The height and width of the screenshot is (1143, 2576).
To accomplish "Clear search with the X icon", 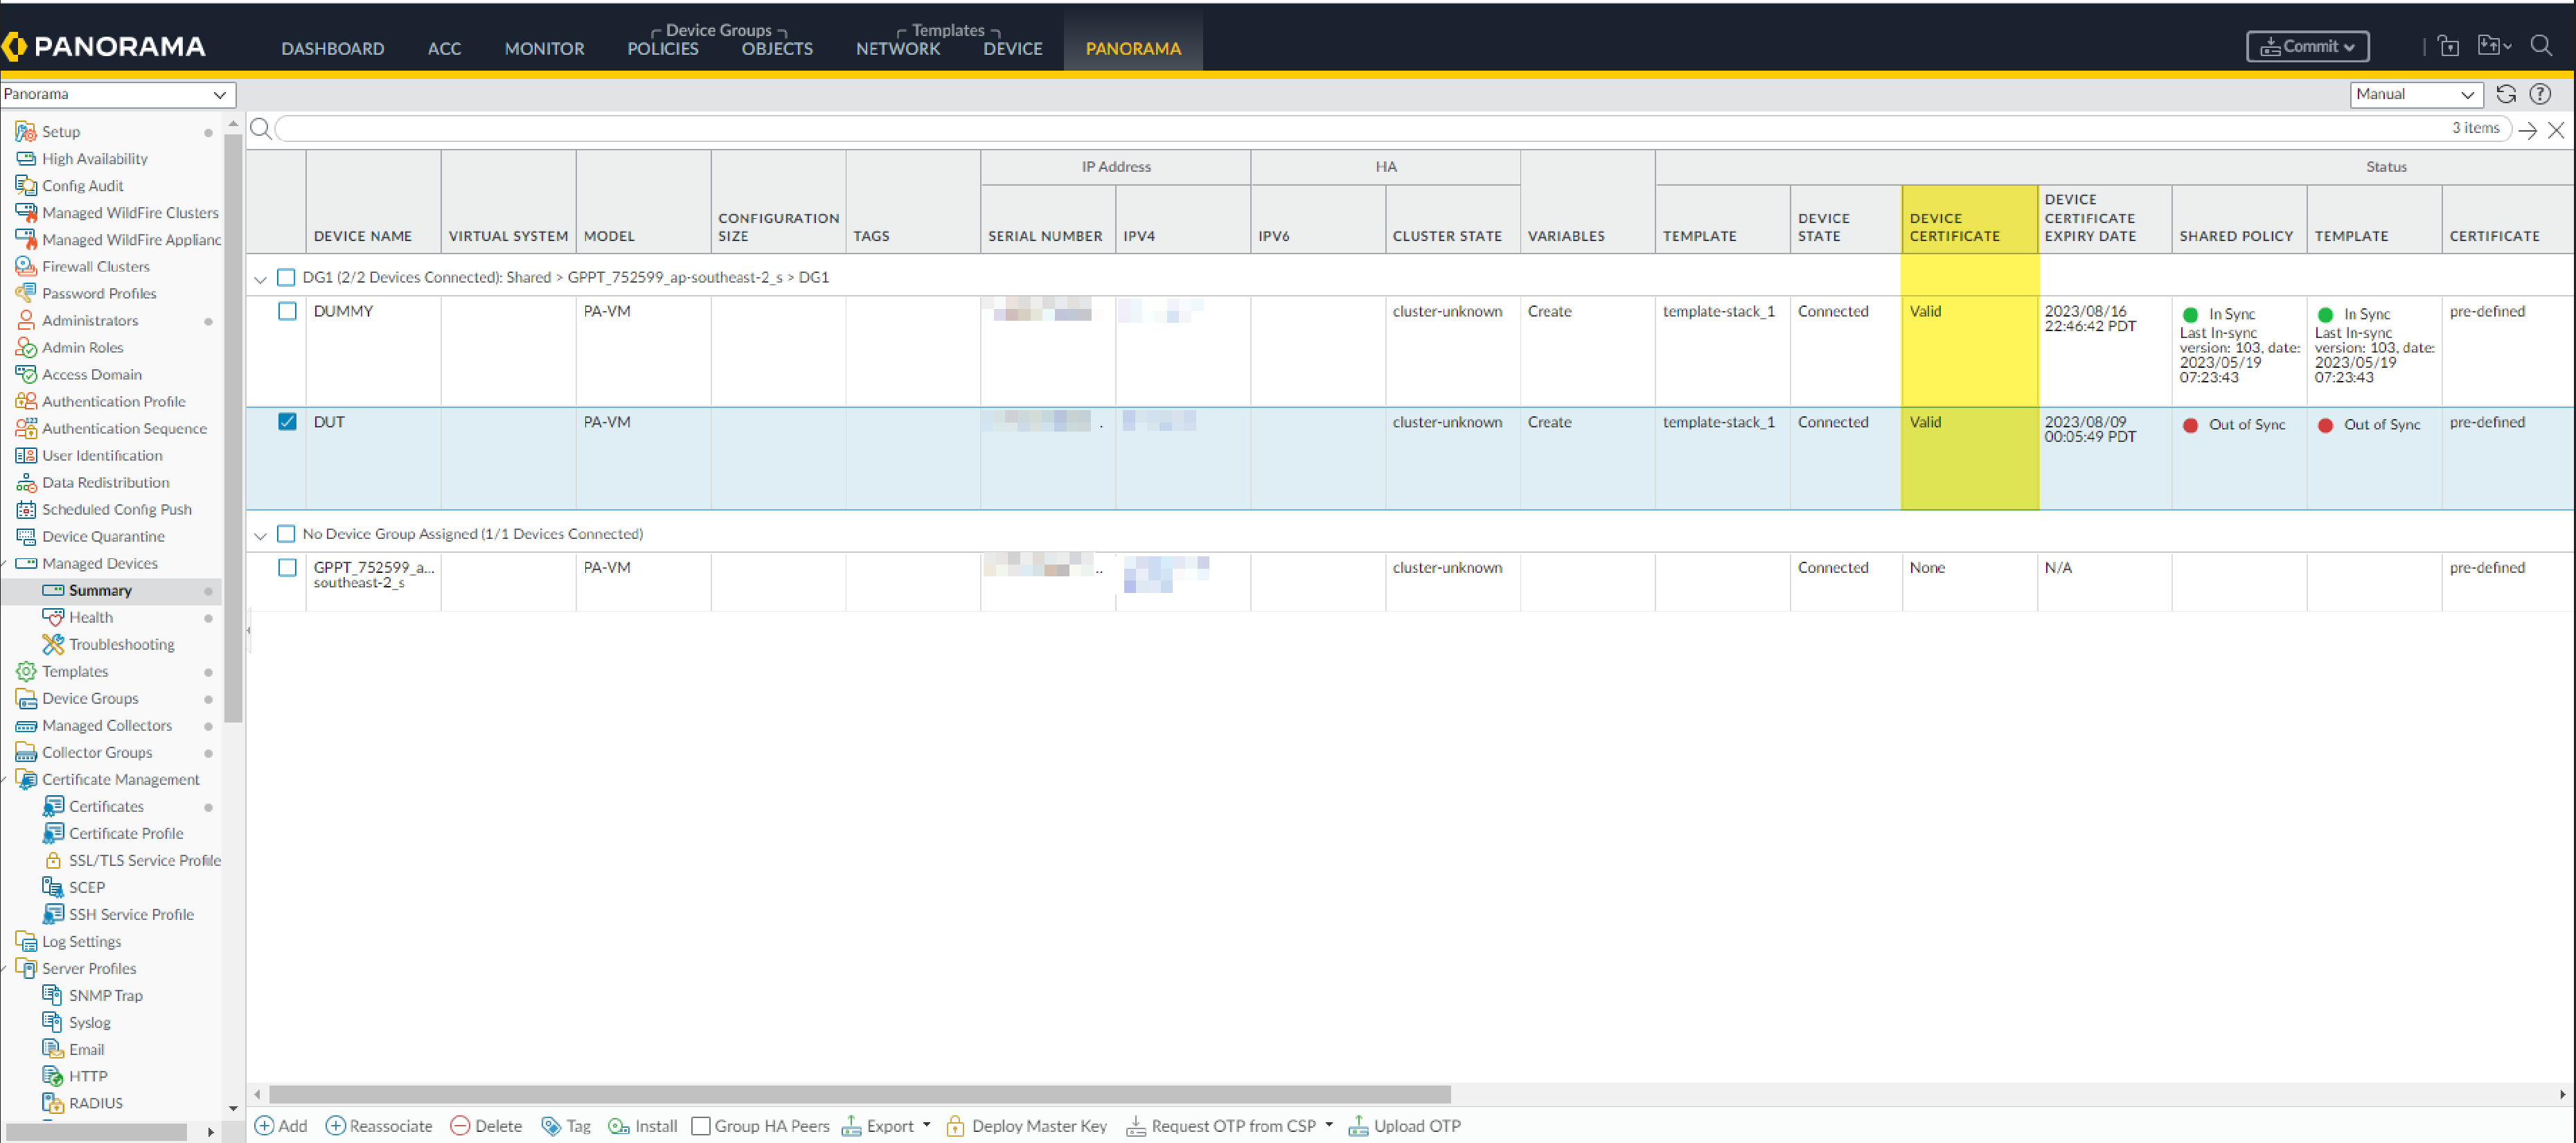I will click(2555, 129).
